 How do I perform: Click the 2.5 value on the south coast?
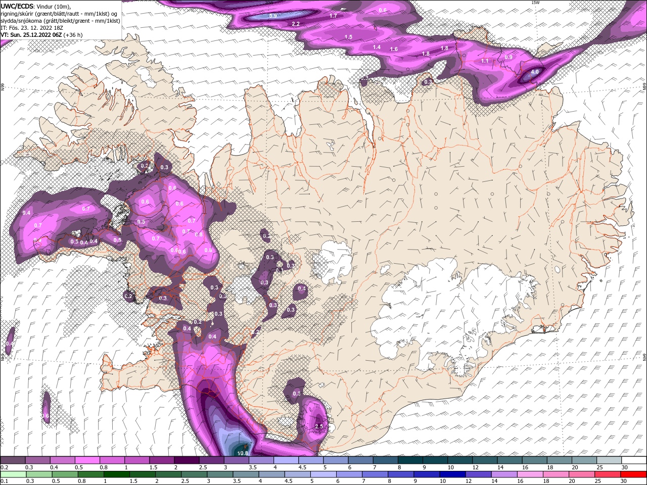click(319, 426)
